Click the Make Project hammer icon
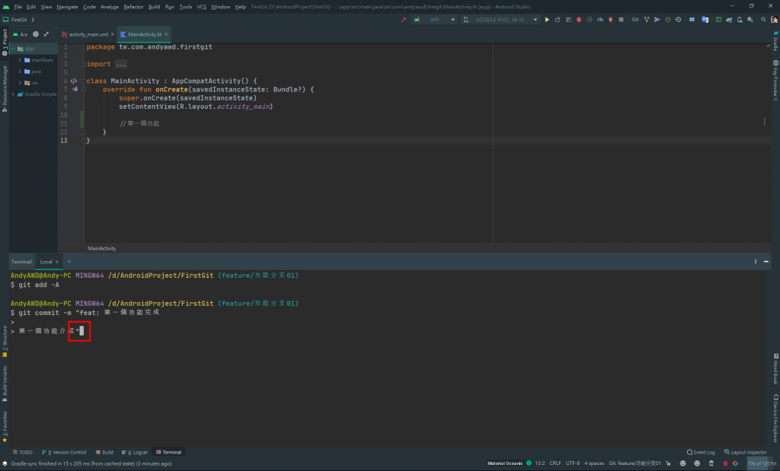The image size is (780, 471). [404, 20]
